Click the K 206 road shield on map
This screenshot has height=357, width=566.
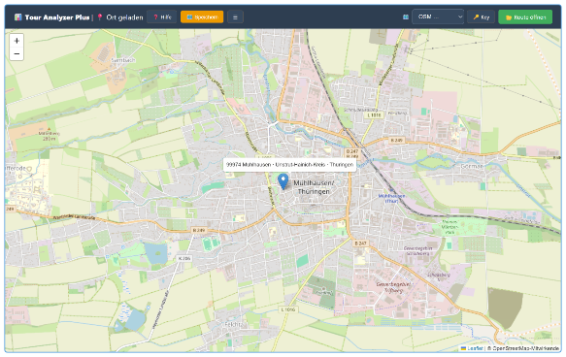tap(184, 258)
